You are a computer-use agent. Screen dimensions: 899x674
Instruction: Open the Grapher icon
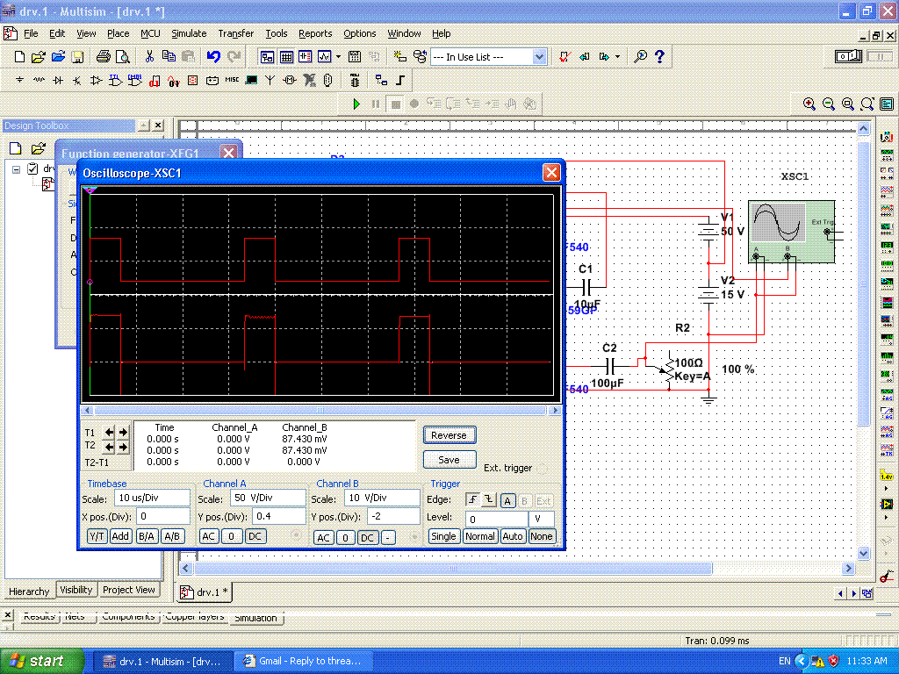324,57
